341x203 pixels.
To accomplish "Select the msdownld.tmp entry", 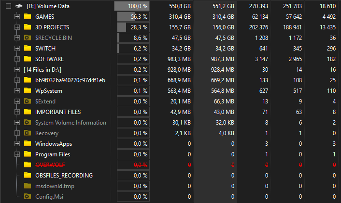I will tap(55, 186).
